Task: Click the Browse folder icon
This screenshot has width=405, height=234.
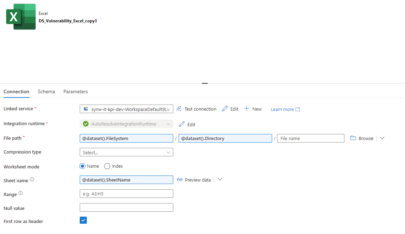Action: [x=353, y=138]
